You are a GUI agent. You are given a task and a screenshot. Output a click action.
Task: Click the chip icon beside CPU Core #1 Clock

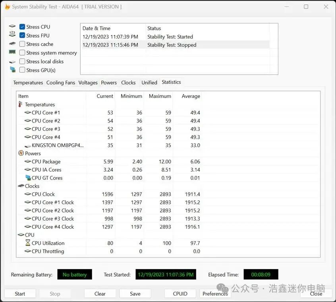[28, 202]
